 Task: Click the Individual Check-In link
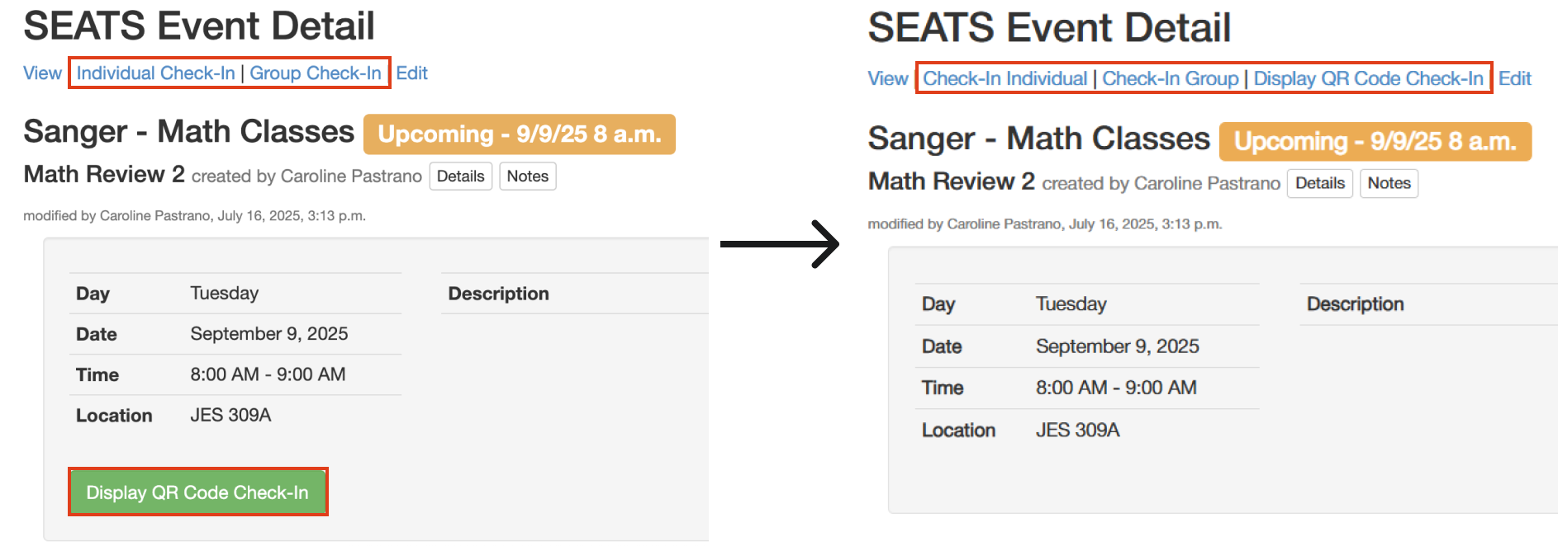155,73
